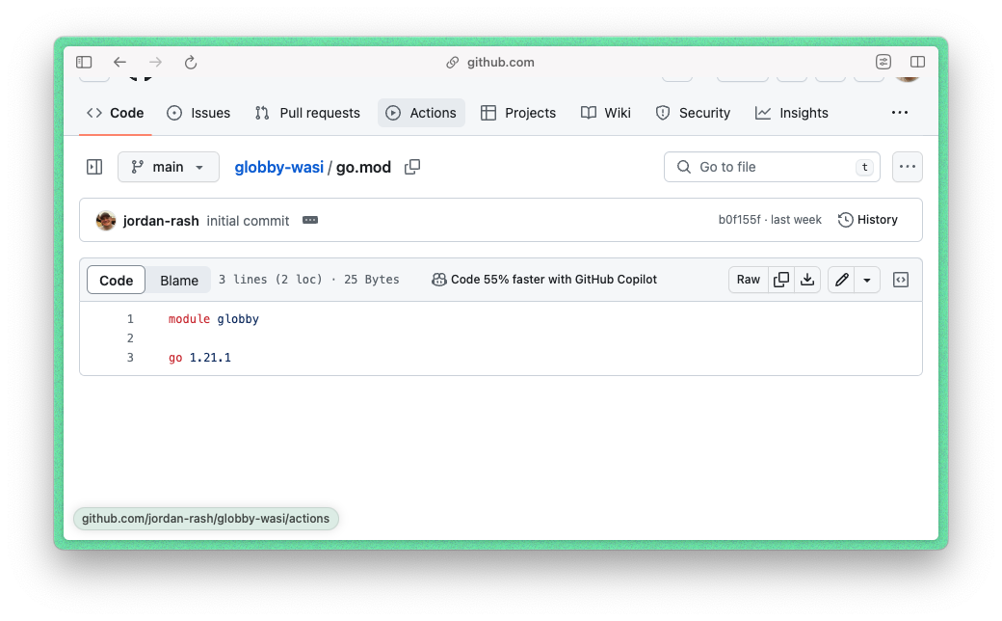Reload the page in Safari
Viewport: 1002px width, 621px height.
pyautogui.click(x=191, y=63)
